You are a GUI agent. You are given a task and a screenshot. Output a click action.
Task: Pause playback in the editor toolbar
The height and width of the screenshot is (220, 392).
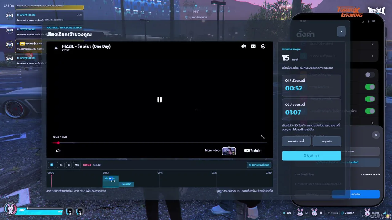coord(69,165)
